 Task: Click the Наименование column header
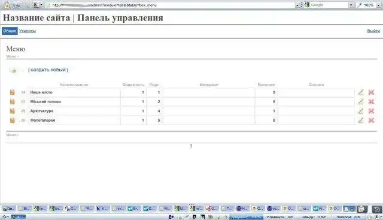tap(74, 85)
